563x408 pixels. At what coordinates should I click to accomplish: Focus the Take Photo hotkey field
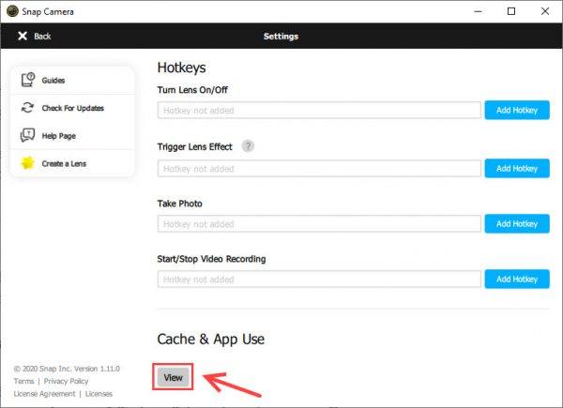[x=319, y=223]
